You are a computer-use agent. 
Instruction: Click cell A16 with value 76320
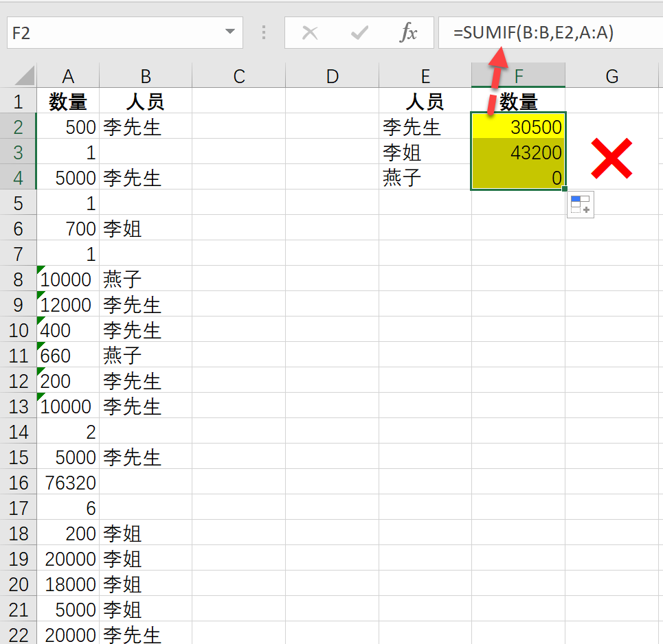tap(68, 483)
